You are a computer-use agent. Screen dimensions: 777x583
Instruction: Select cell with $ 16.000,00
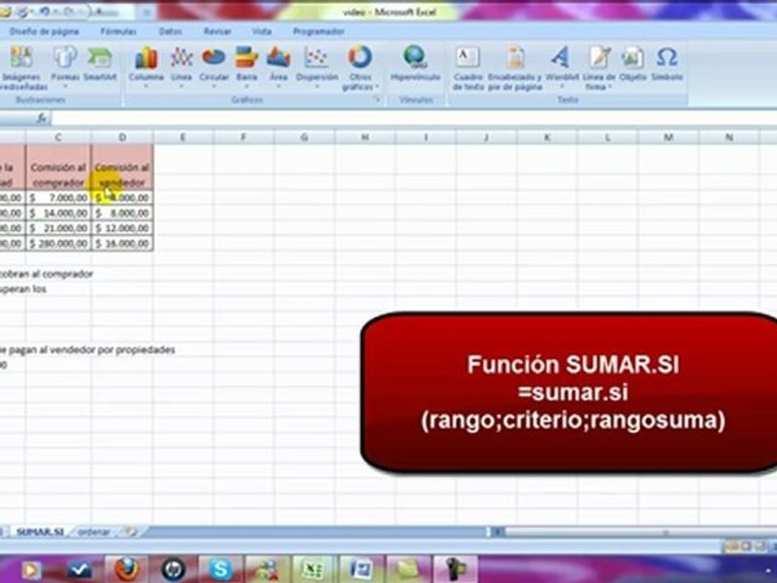coord(122,244)
